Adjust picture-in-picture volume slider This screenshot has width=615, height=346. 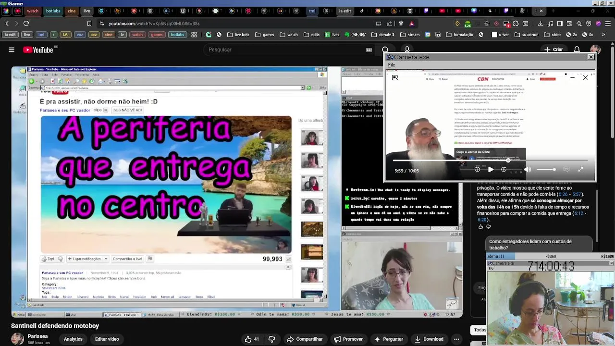coord(545,170)
